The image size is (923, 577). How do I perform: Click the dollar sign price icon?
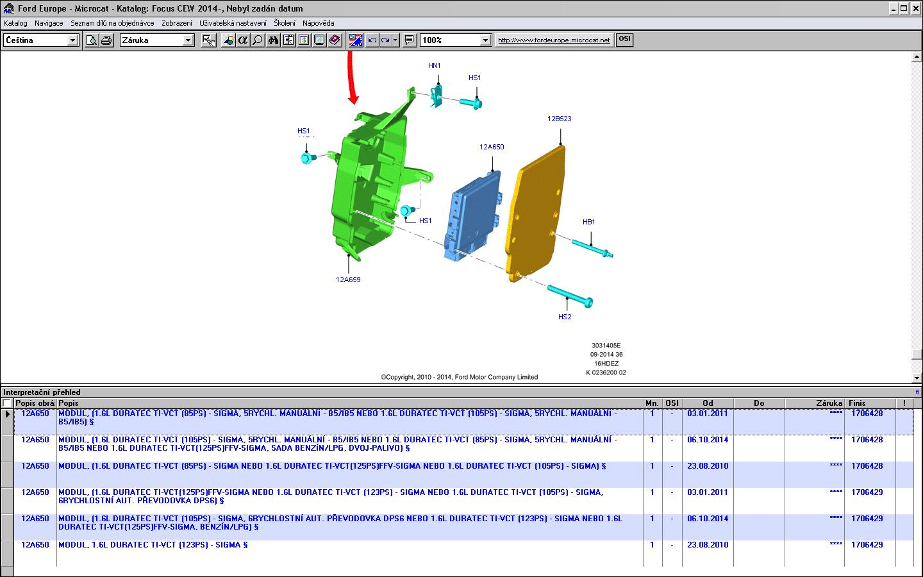coord(304,40)
